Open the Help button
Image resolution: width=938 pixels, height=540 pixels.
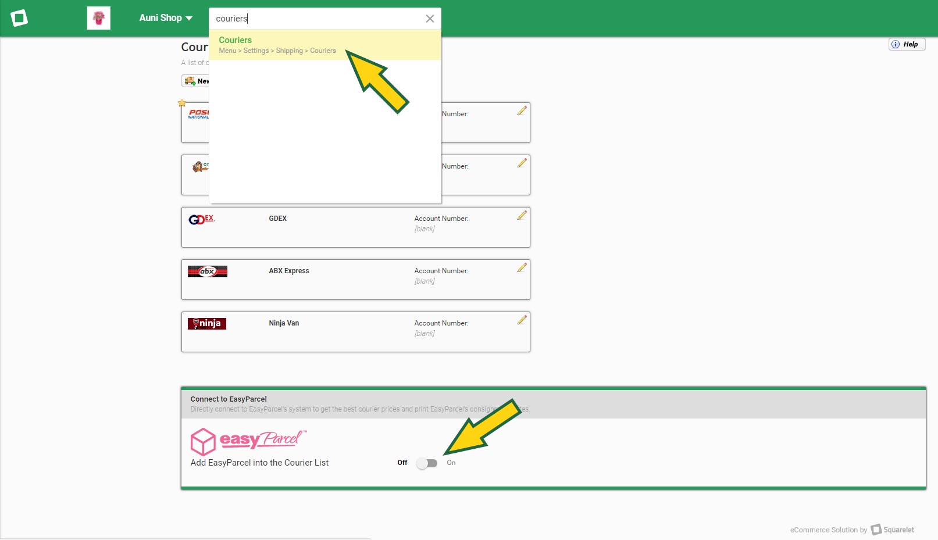[907, 44]
